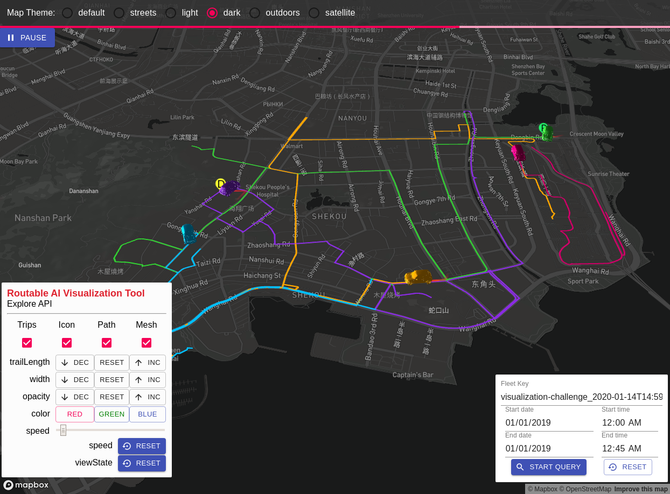
Task: Set trail color to RED
Action: pyautogui.click(x=75, y=414)
